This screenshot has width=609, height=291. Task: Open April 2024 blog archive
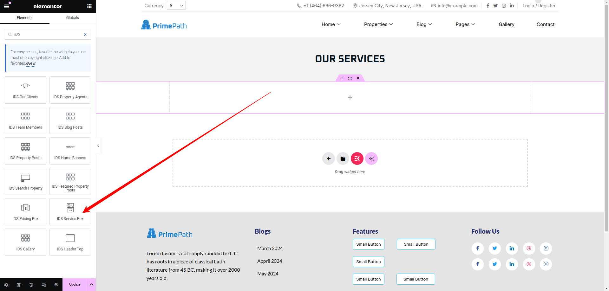[270, 261]
